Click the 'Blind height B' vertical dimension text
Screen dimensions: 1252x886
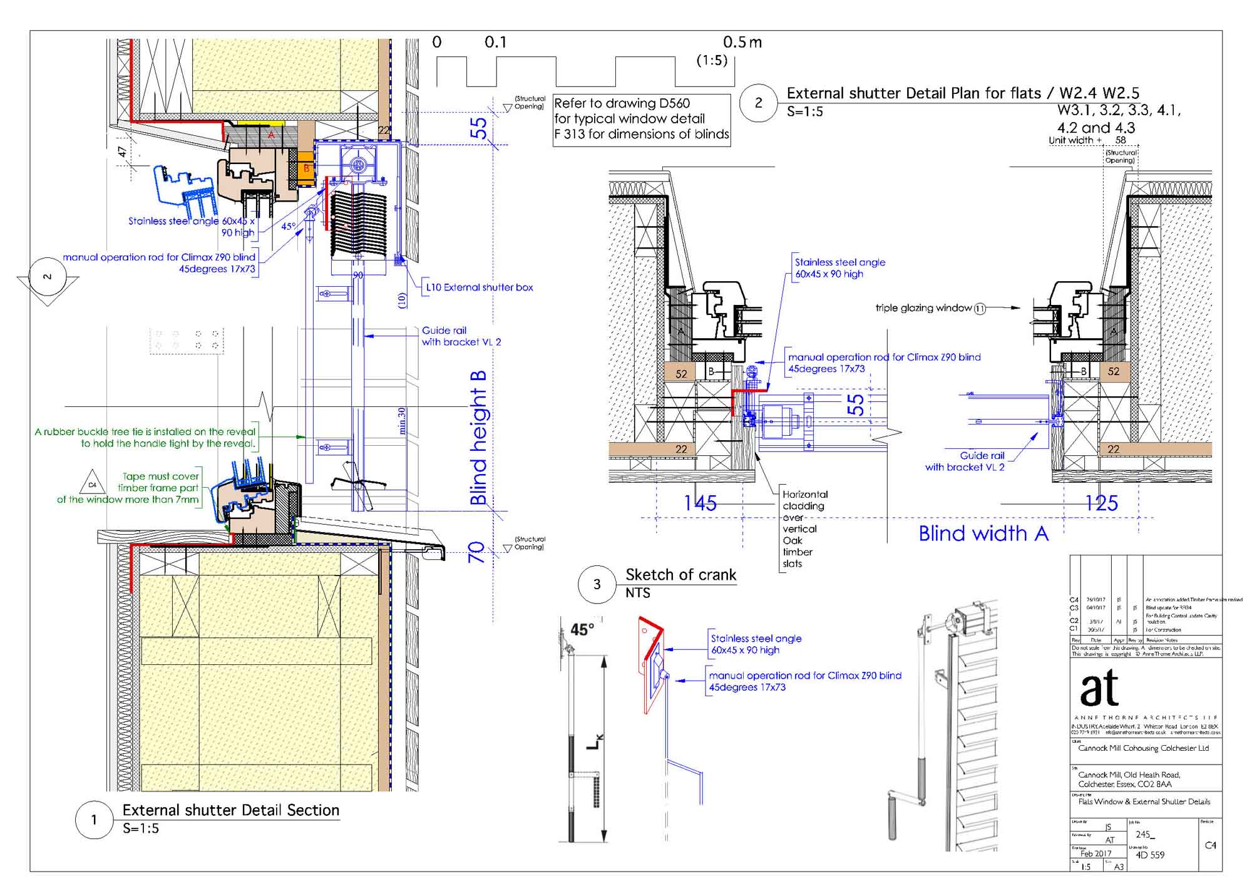pos(478,438)
